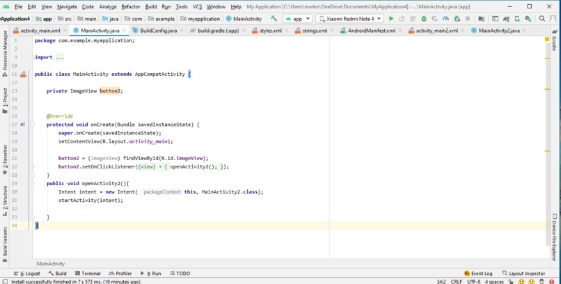561x284 pixels.
Task: Open the app run configuration dropdown
Action: point(297,19)
